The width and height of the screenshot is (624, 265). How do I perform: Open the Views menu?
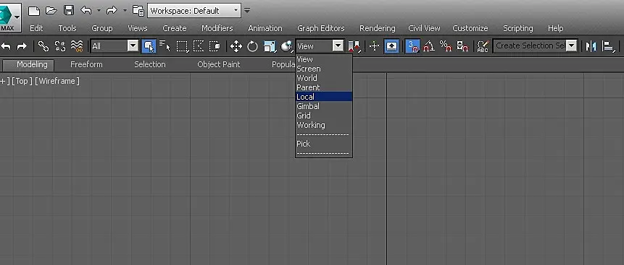[x=137, y=28]
